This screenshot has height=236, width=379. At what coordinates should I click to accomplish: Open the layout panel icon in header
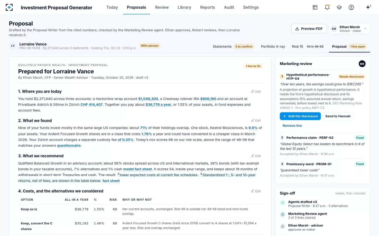[x=315, y=7]
